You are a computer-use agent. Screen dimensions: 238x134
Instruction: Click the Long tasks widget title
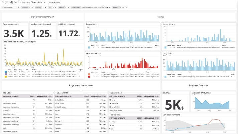point(167,54)
